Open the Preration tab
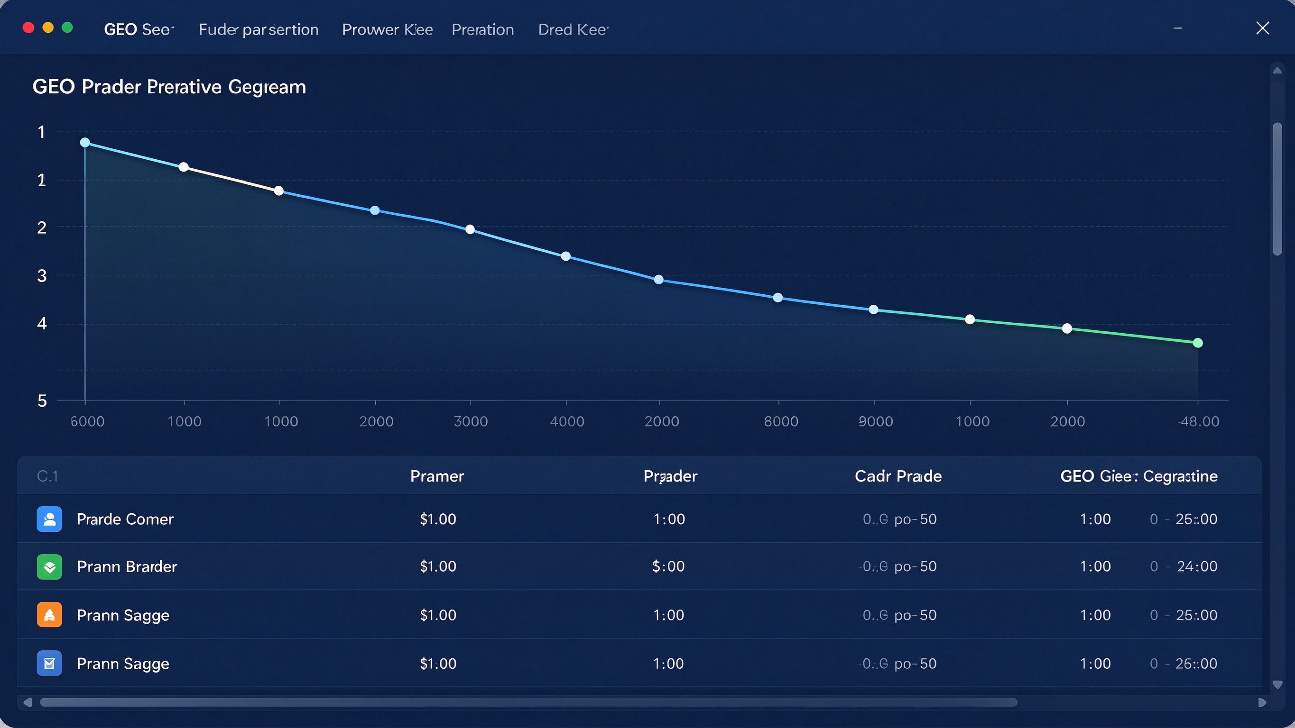1295x728 pixels. [482, 30]
